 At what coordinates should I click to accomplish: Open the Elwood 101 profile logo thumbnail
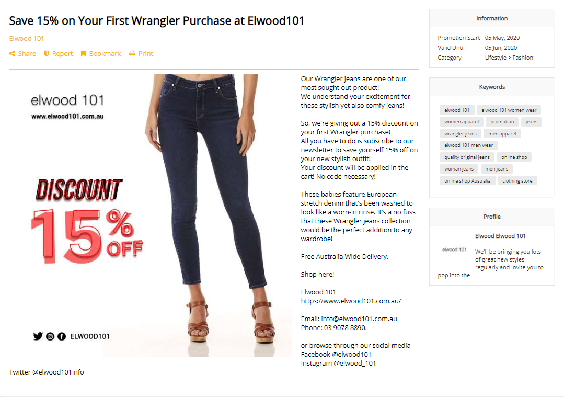[x=454, y=249]
